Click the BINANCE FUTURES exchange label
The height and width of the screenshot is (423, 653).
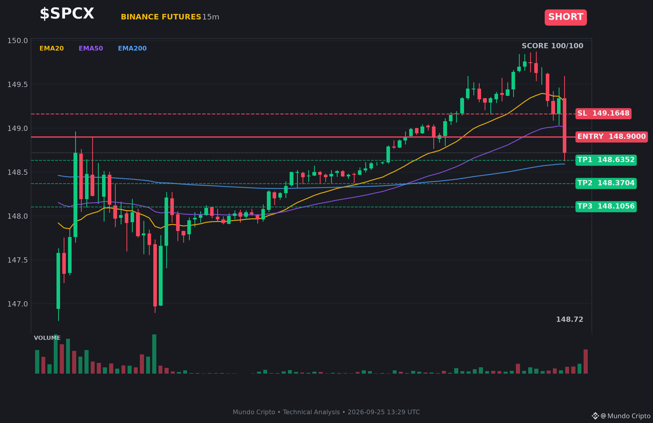pyautogui.click(x=161, y=17)
